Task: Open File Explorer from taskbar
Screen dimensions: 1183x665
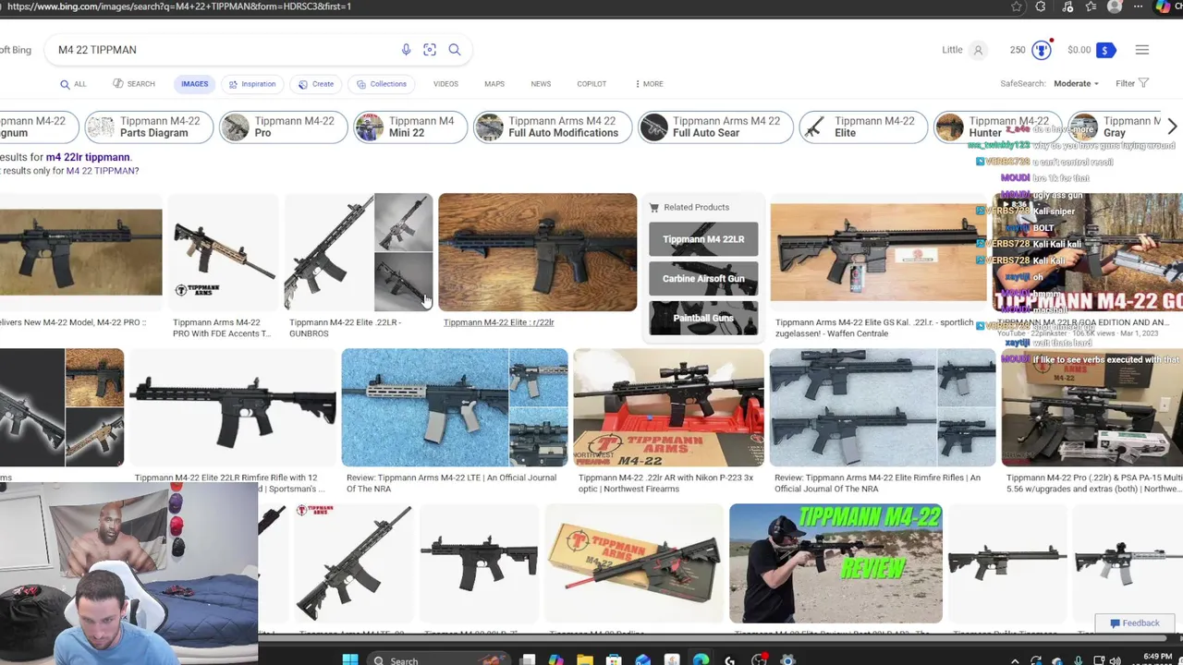Action: (585, 660)
